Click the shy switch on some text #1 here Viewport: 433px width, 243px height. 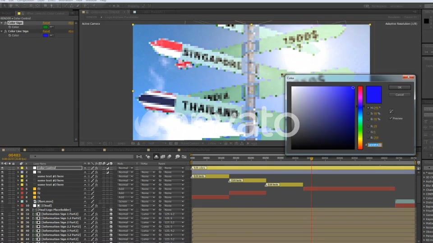85,176
